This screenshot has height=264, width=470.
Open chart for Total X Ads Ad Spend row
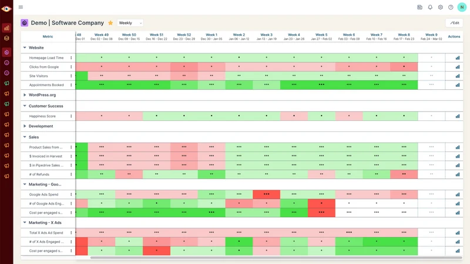point(458,232)
